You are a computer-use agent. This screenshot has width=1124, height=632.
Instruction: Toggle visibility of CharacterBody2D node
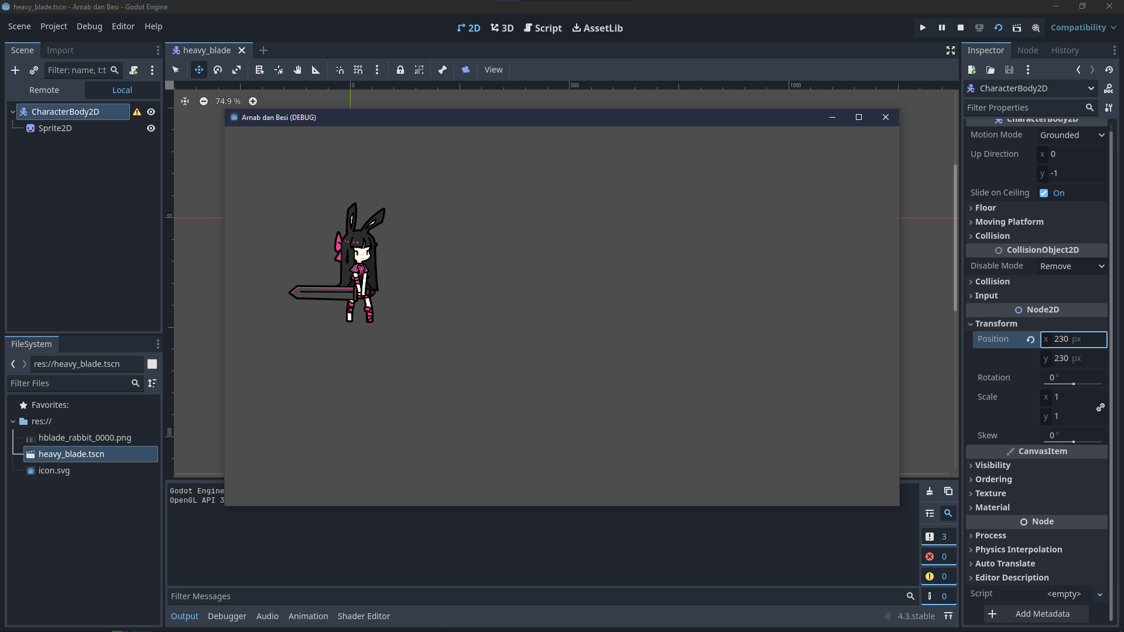[x=151, y=112]
